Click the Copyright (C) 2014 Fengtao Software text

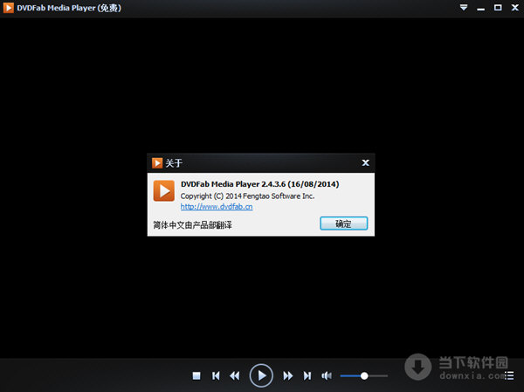(x=247, y=196)
